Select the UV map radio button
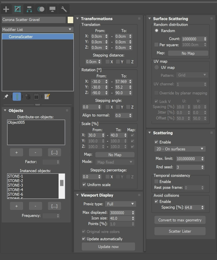The height and width of the screenshot is (260, 217). pyautogui.click(x=157, y=67)
